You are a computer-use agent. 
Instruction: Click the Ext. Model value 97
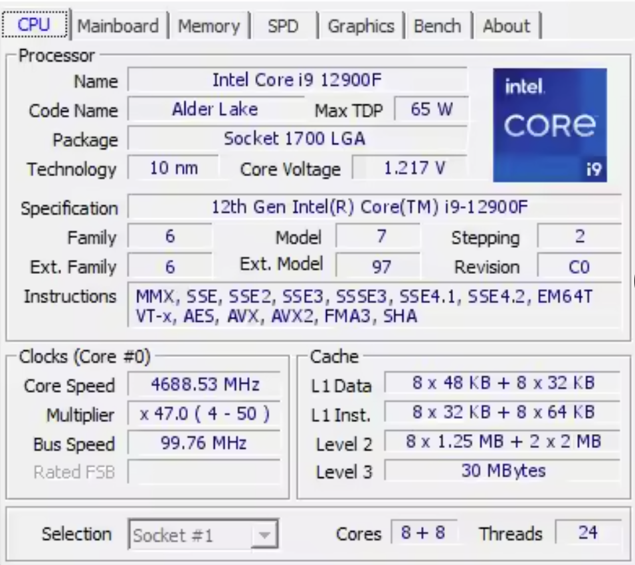coord(378,266)
